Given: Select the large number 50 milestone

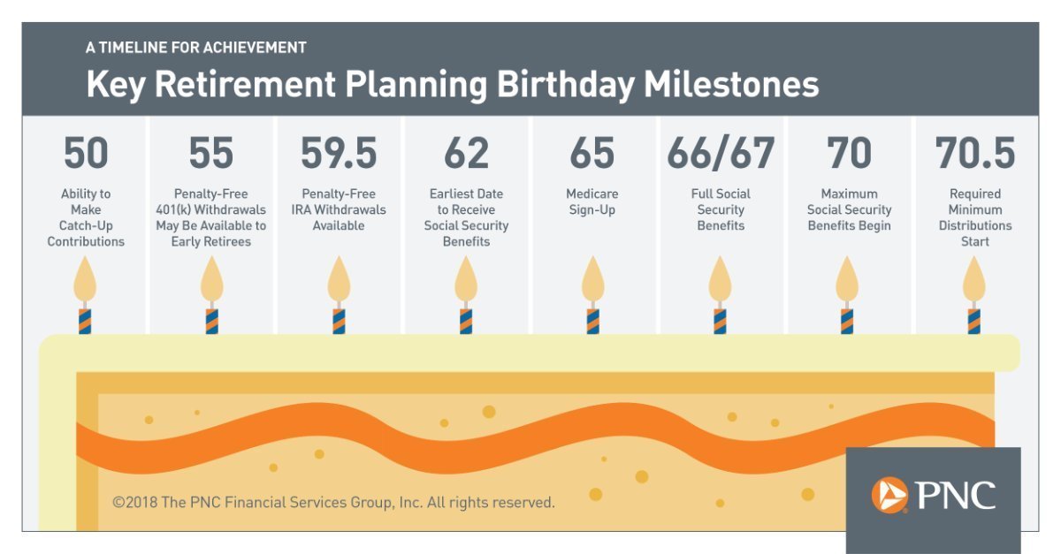Looking at the screenshot, I should (x=86, y=154).
